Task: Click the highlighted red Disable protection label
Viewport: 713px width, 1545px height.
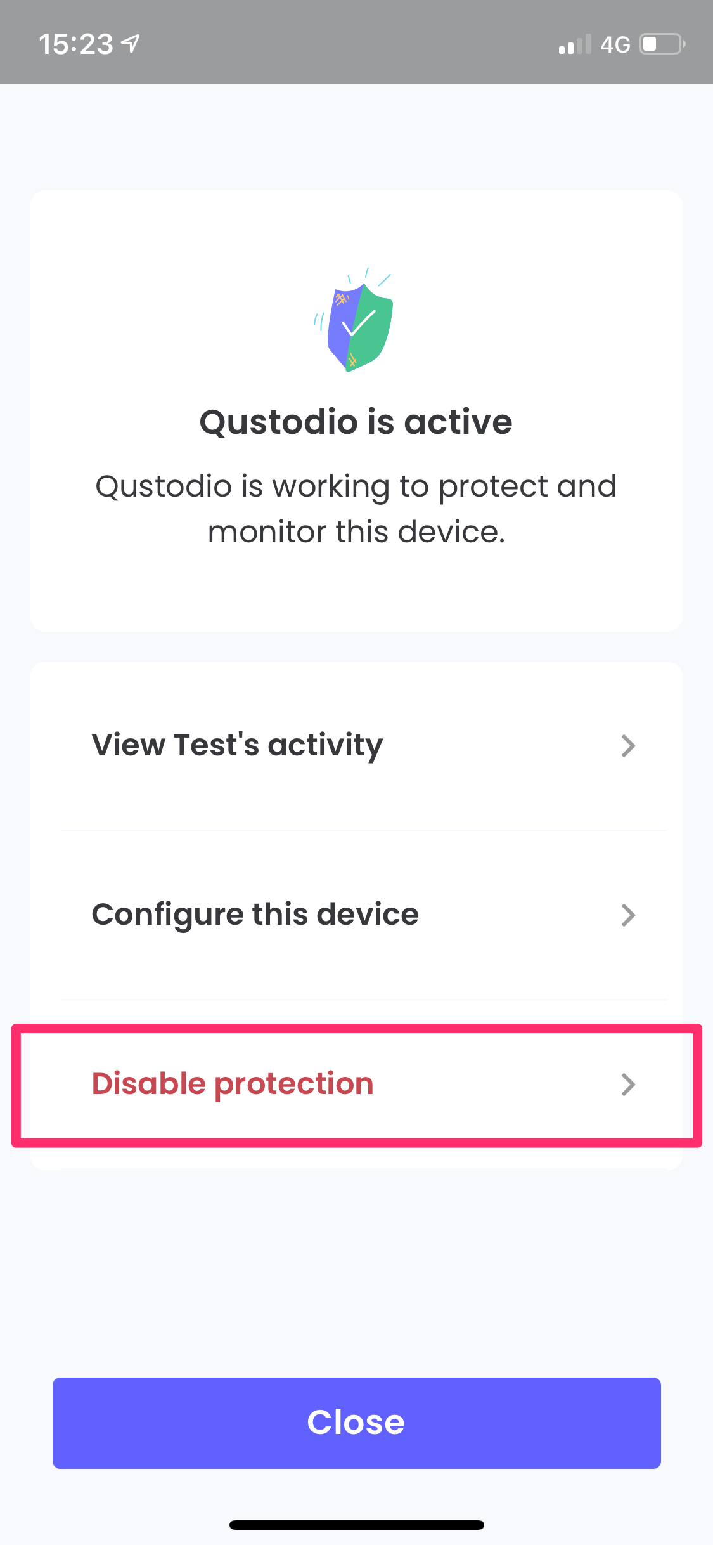Action: point(233,1084)
